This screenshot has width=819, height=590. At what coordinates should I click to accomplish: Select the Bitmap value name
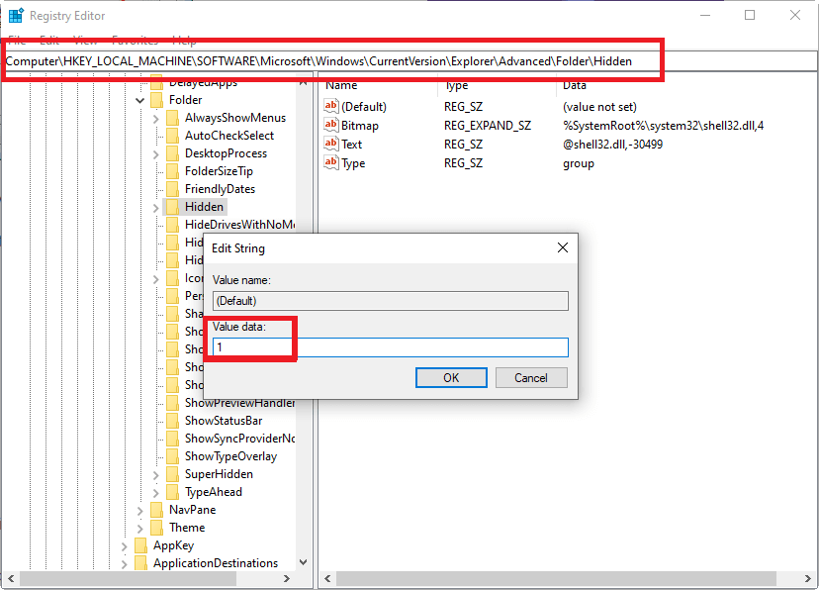(360, 126)
